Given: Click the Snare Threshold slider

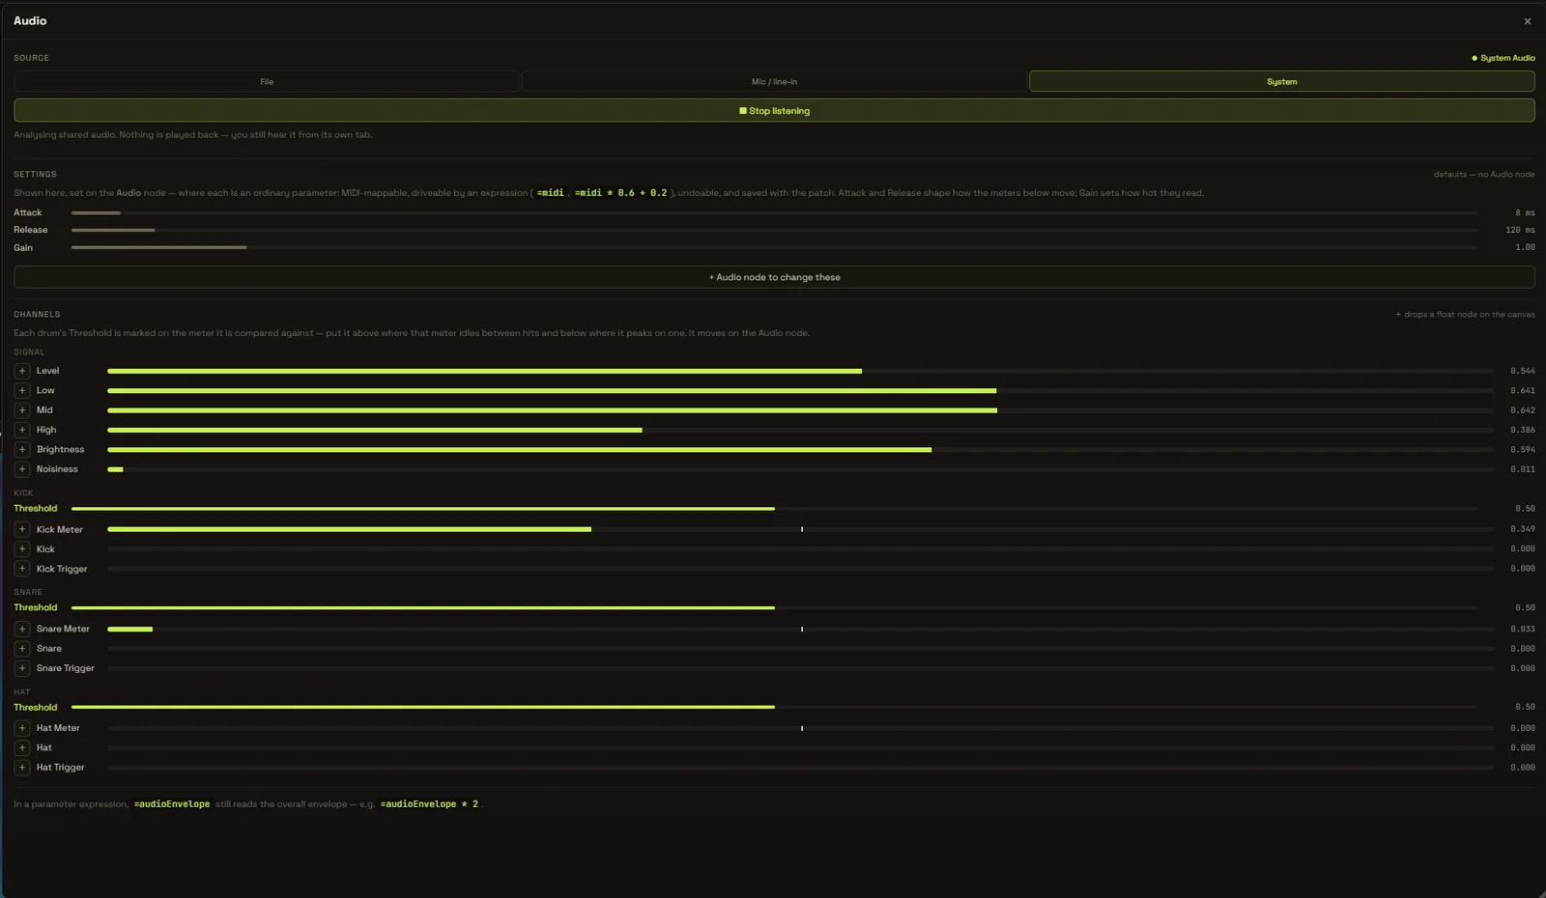Looking at the screenshot, I should [x=774, y=607].
